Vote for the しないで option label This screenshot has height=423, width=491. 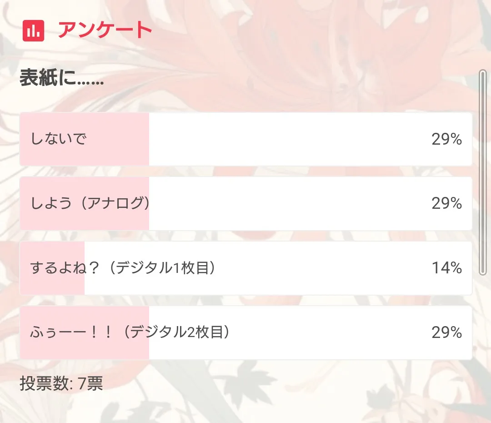59,138
